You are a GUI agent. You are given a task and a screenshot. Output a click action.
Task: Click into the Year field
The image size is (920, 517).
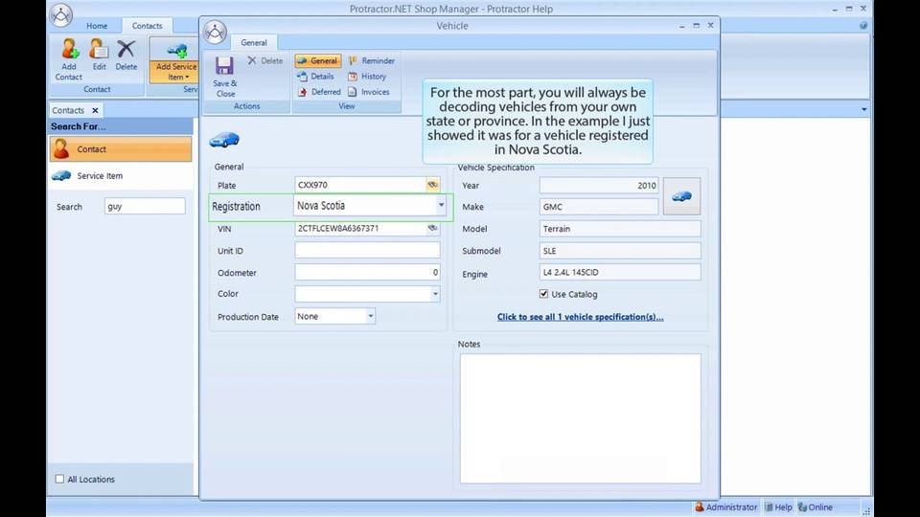598,185
